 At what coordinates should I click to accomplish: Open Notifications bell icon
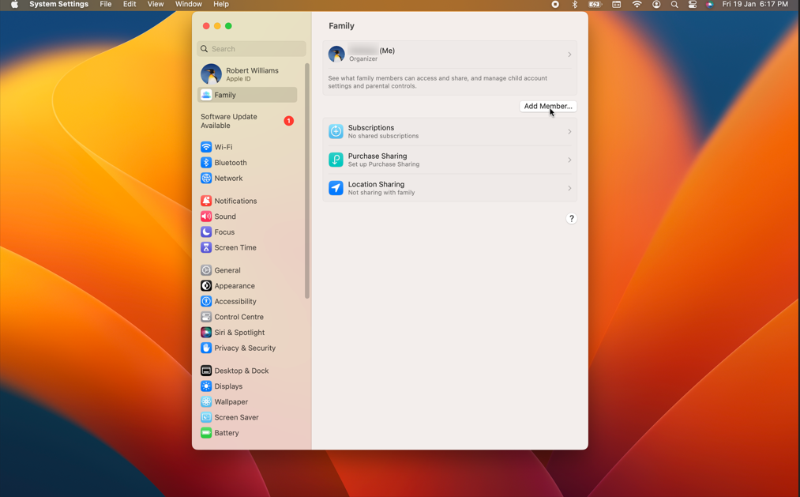tap(206, 201)
